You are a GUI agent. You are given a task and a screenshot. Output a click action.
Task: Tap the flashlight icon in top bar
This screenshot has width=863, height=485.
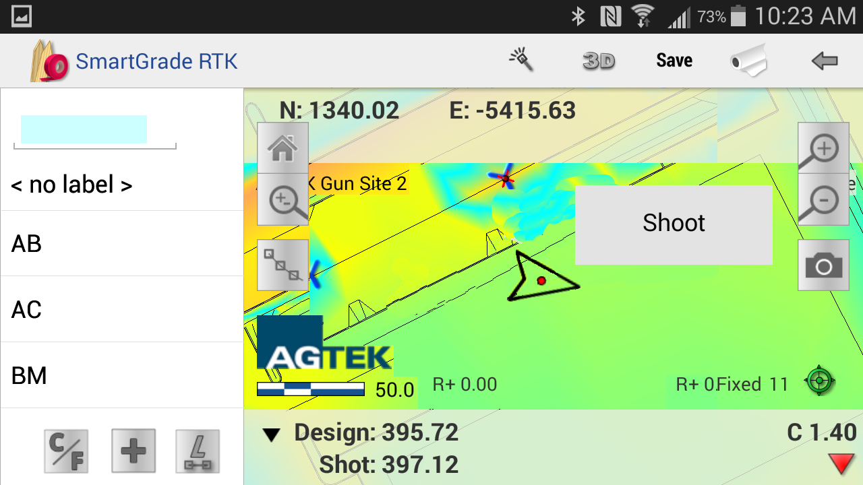pyautogui.click(x=520, y=61)
